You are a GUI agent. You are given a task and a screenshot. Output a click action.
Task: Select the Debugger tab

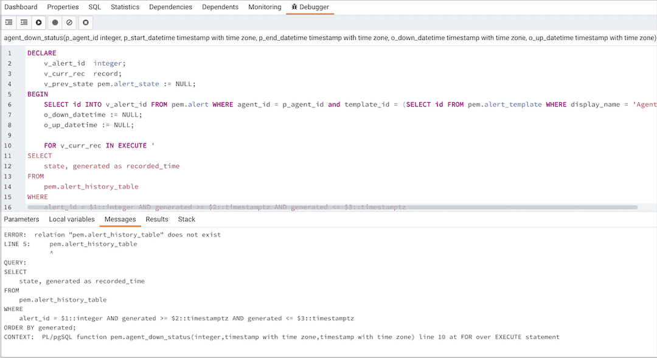pyautogui.click(x=310, y=7)
